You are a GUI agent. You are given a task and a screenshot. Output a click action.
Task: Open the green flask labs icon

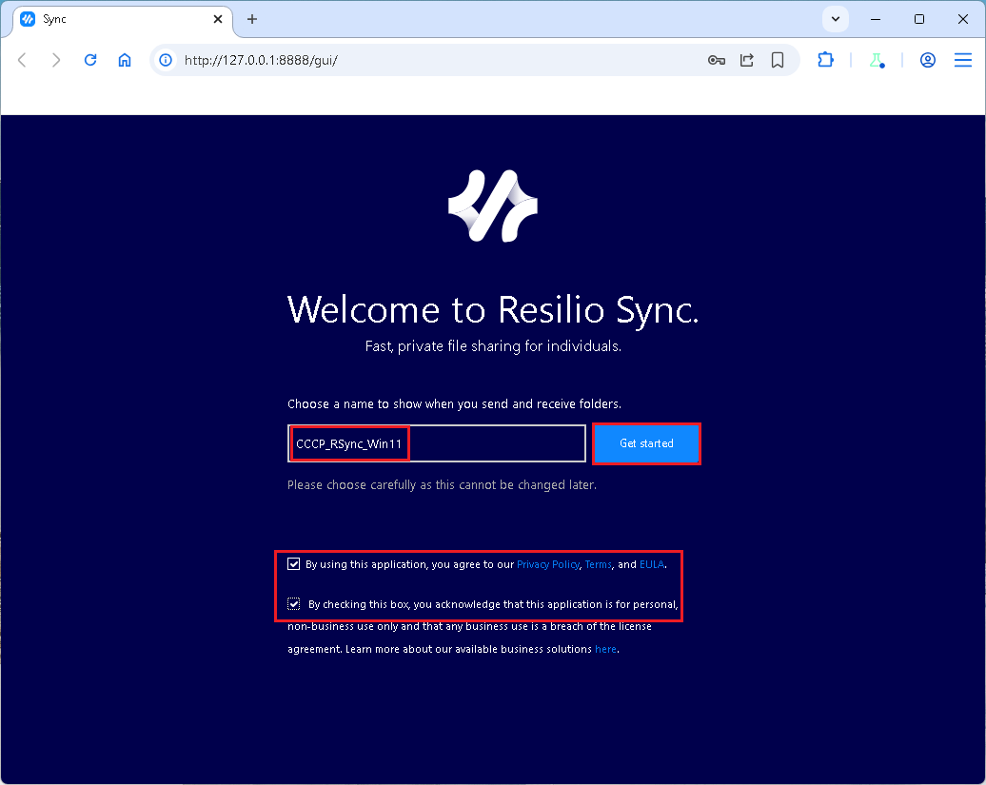877,60
